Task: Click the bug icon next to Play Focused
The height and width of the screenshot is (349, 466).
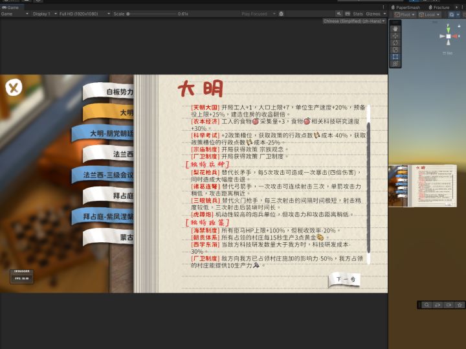Action: pyautogui.click(x=281, y=14)
